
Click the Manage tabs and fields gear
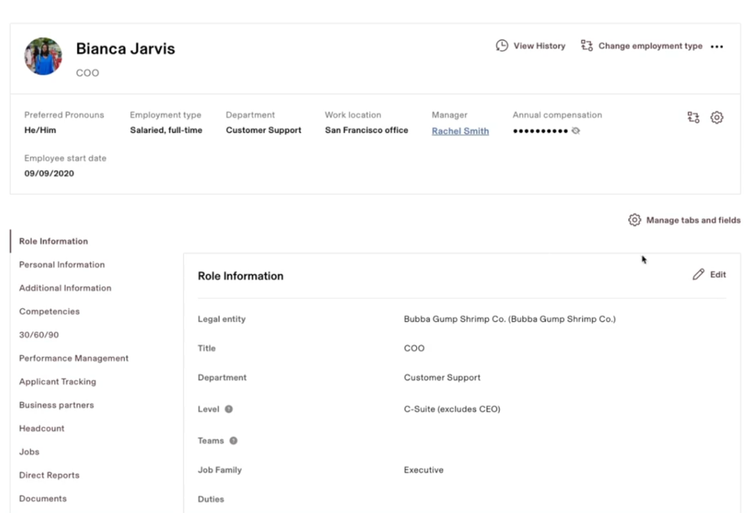tap(634, 220)
